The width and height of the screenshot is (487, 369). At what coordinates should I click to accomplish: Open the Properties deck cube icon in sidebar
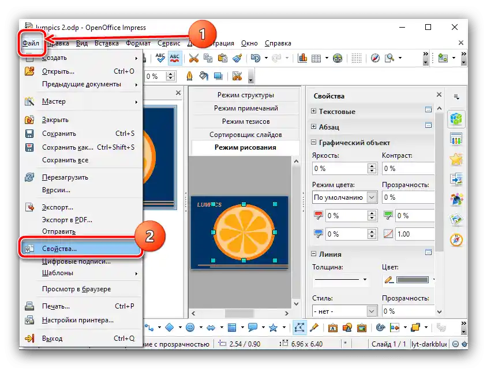pos(456,119)
